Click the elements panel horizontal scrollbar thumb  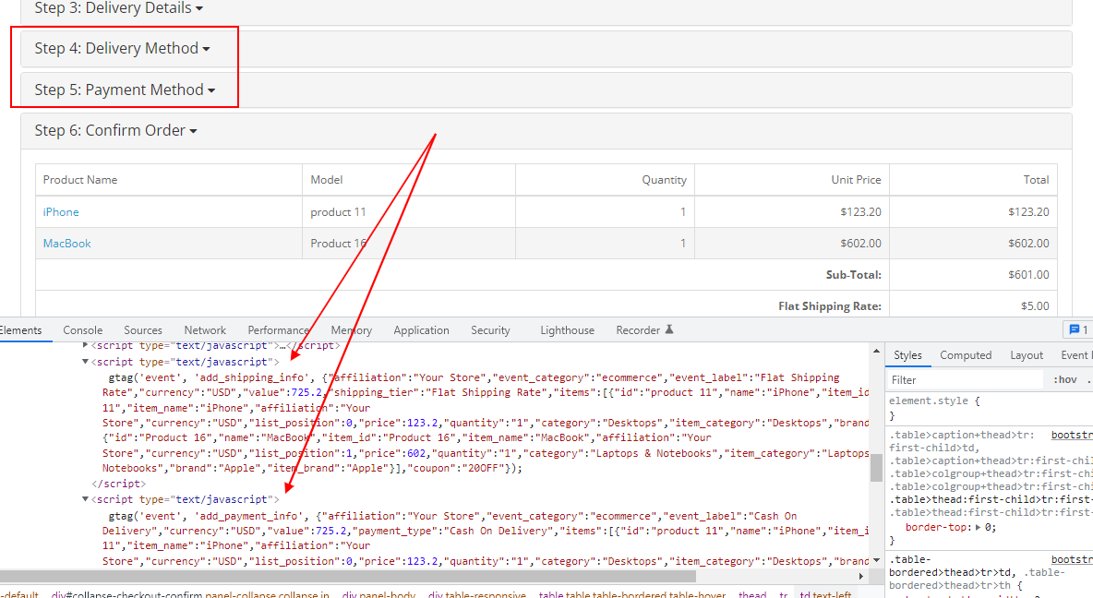(x=348, y=577)
